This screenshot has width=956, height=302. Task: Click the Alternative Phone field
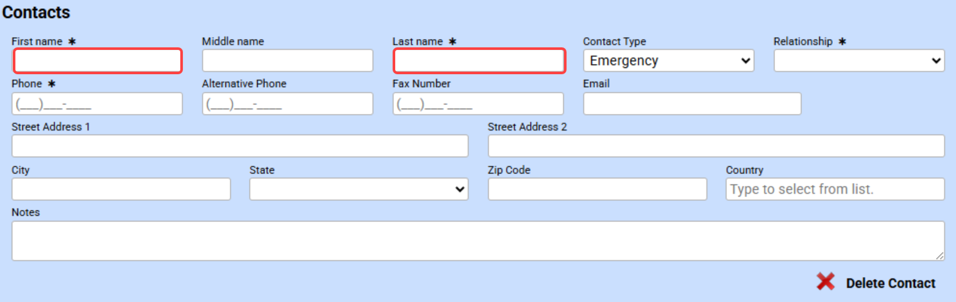(287, 104)
